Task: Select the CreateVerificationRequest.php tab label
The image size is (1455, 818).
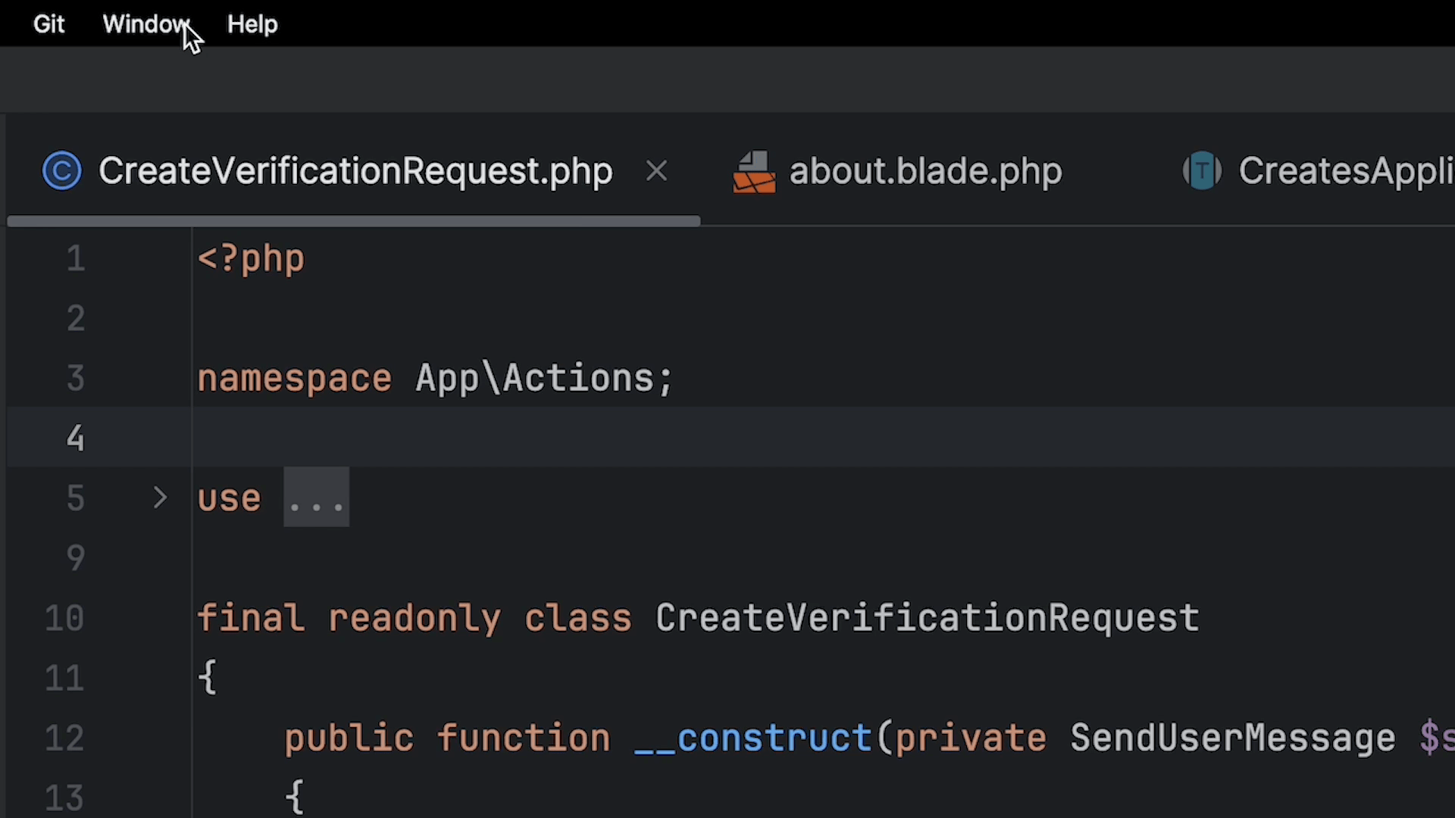Action: click(x=355, y=171)
